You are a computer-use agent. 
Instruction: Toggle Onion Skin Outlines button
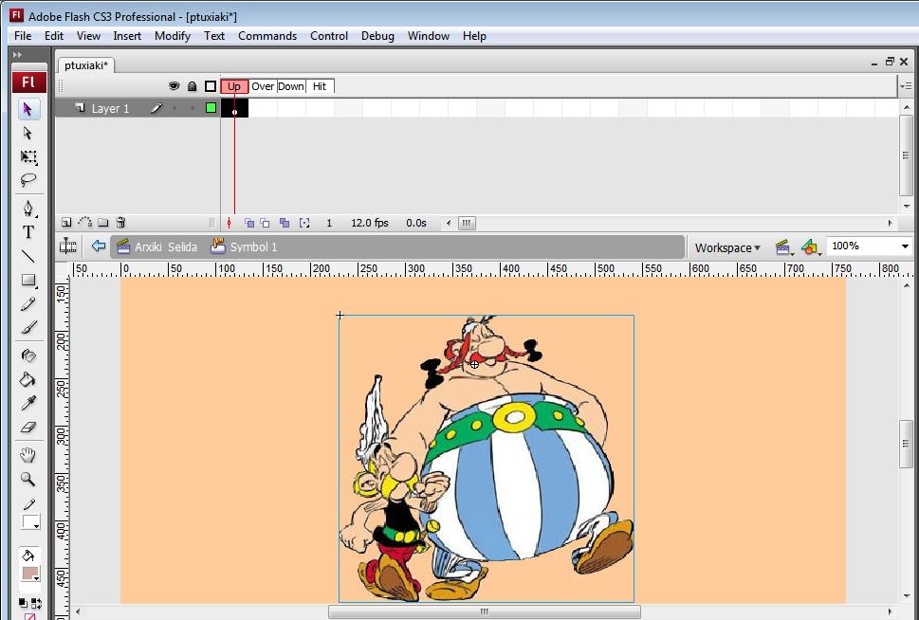(266, 223)
